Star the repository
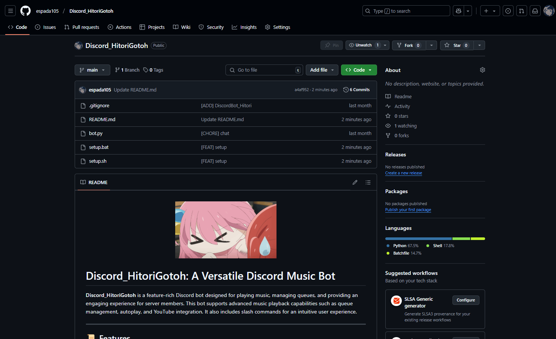The height and width of the screenshot is (339, 556). point(457,45)
